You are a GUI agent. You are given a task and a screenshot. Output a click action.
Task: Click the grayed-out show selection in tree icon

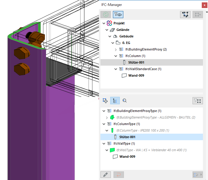pos(198,15)
